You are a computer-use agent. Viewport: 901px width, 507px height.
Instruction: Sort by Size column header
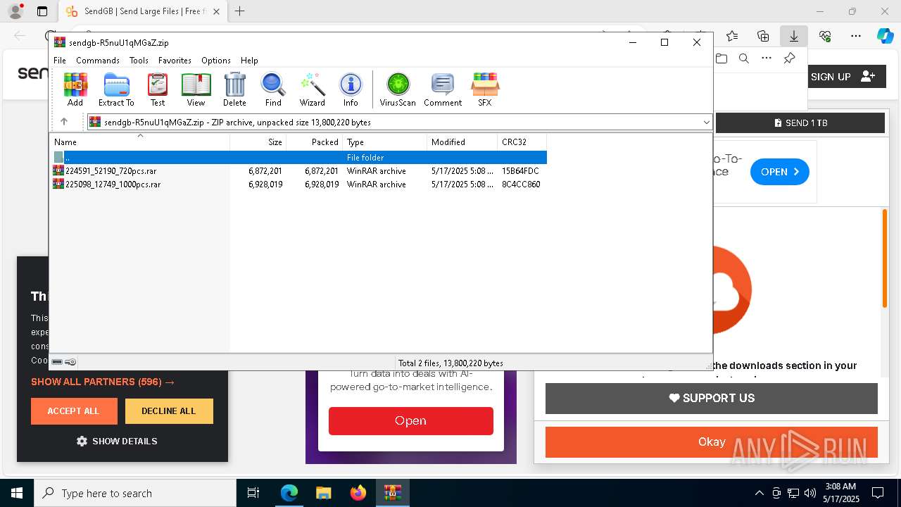(258, 142)
